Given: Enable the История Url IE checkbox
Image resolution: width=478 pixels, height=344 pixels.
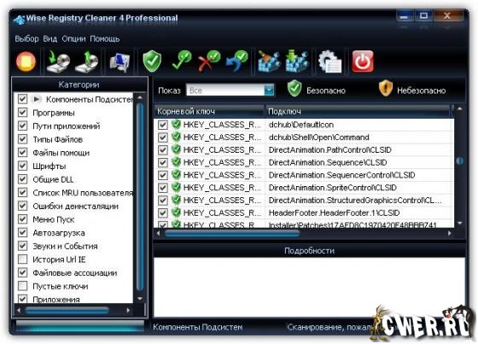Looking at the screenshot, I should point(22,259).
